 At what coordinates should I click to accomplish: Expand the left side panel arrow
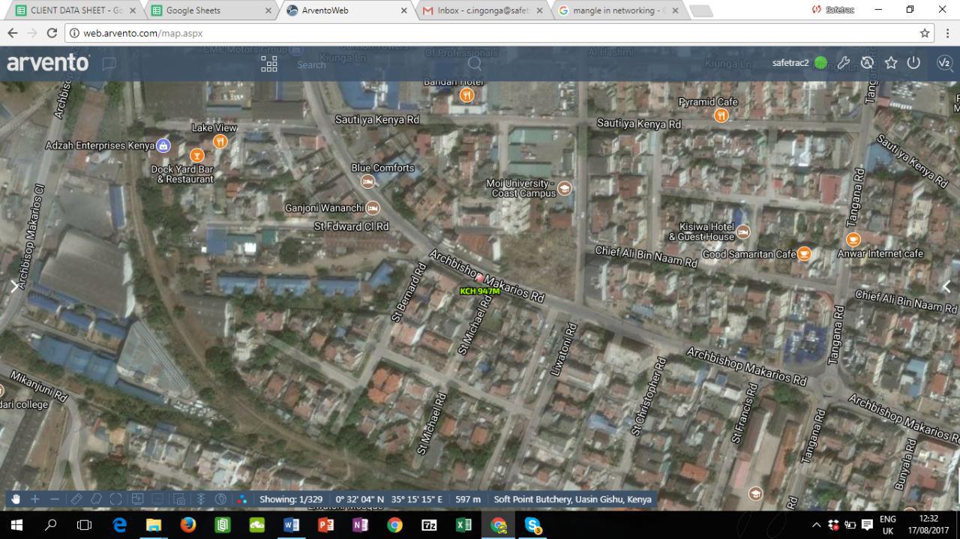click(x=14, y=286)
